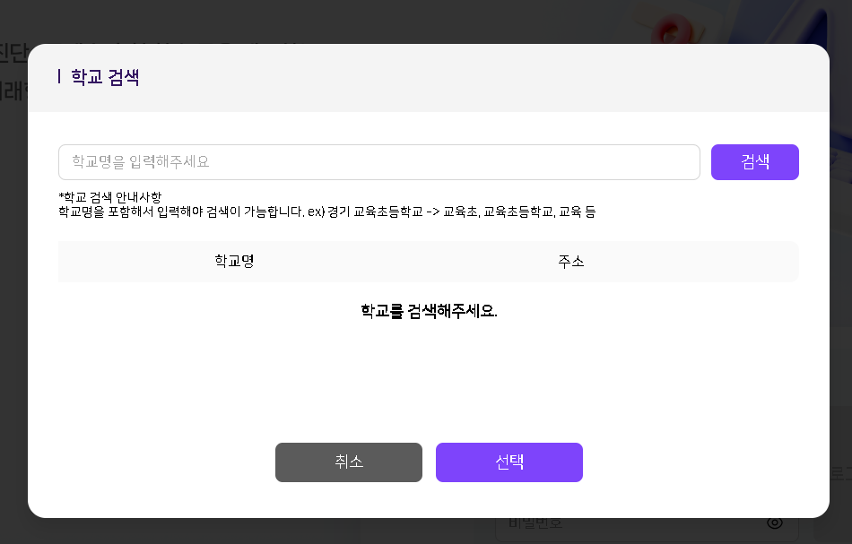Screen dimensions: 852x544
Task: Click the red swirl illustration behind dialog
Action: pyautogui.click(x=671, y=32)
